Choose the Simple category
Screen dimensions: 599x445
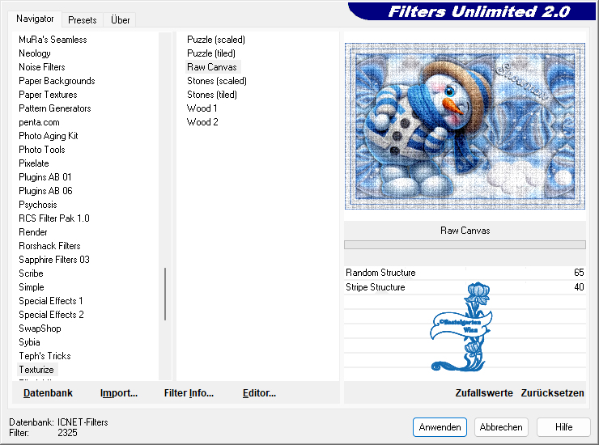tap(32, 287)
